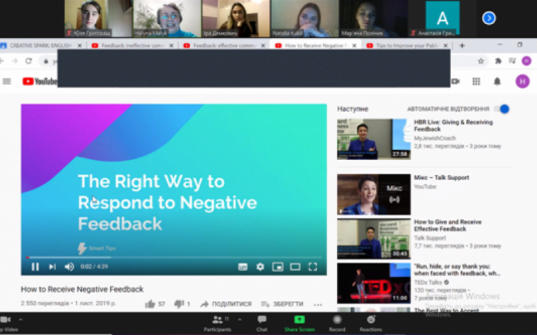Pause the YouTube video
Screen dimensions: 537x335
[x=35, y=267]
